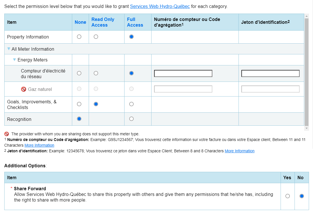Select Full Access for Recognition

click(131, 119)
